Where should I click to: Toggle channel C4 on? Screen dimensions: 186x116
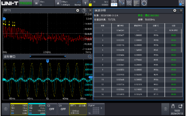tap(63, 108)
